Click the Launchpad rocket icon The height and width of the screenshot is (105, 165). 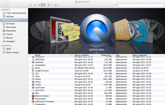33,87
